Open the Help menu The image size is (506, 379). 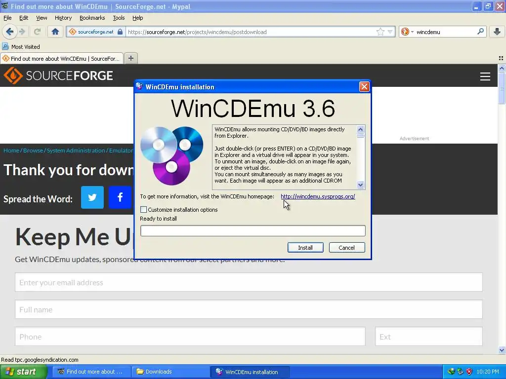(137, 18)
